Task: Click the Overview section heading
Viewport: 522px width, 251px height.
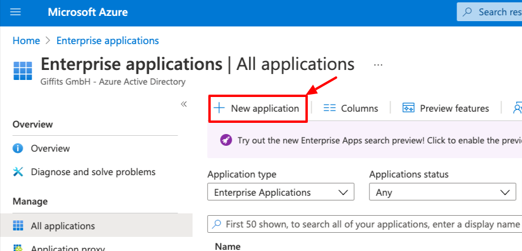Action: pyautogui.click(x=32, y=125)
